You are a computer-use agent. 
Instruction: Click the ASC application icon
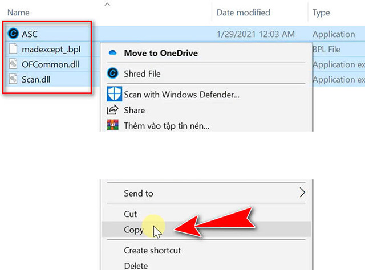[x=13, y=34]
